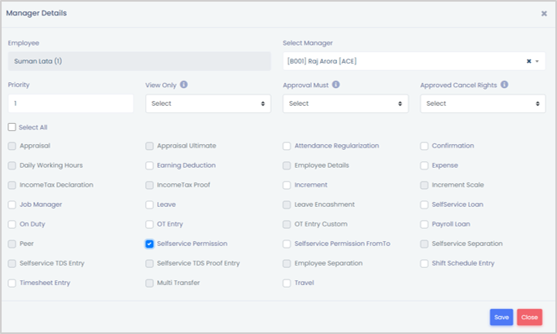
Task: Click the Approval Must info icon
Action: (x=336, y=85)
